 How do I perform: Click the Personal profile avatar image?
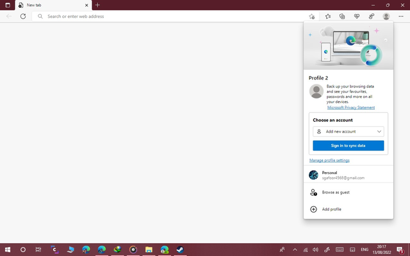(x=313, y=175)
